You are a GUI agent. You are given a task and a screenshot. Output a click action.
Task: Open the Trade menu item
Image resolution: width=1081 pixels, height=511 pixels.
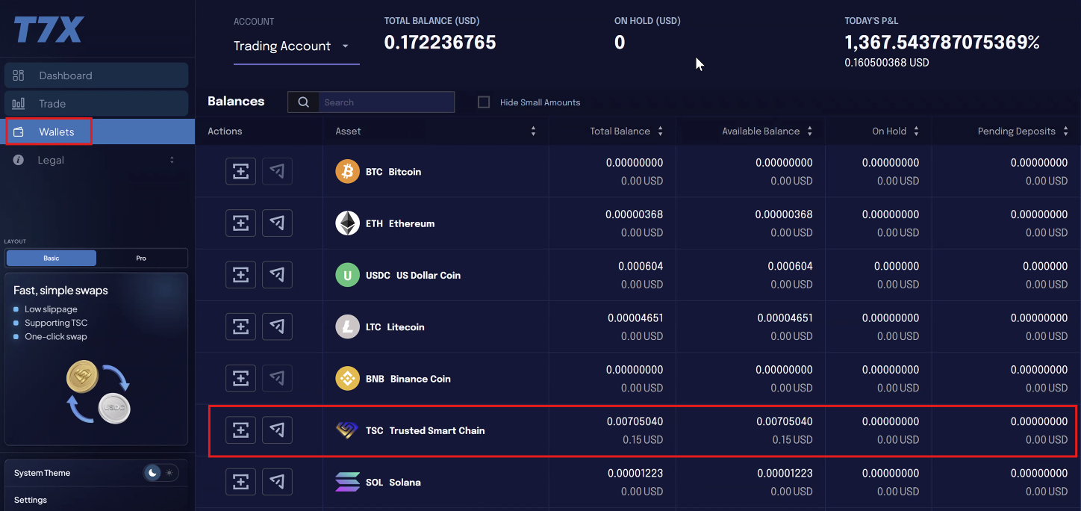coord(96,104)
